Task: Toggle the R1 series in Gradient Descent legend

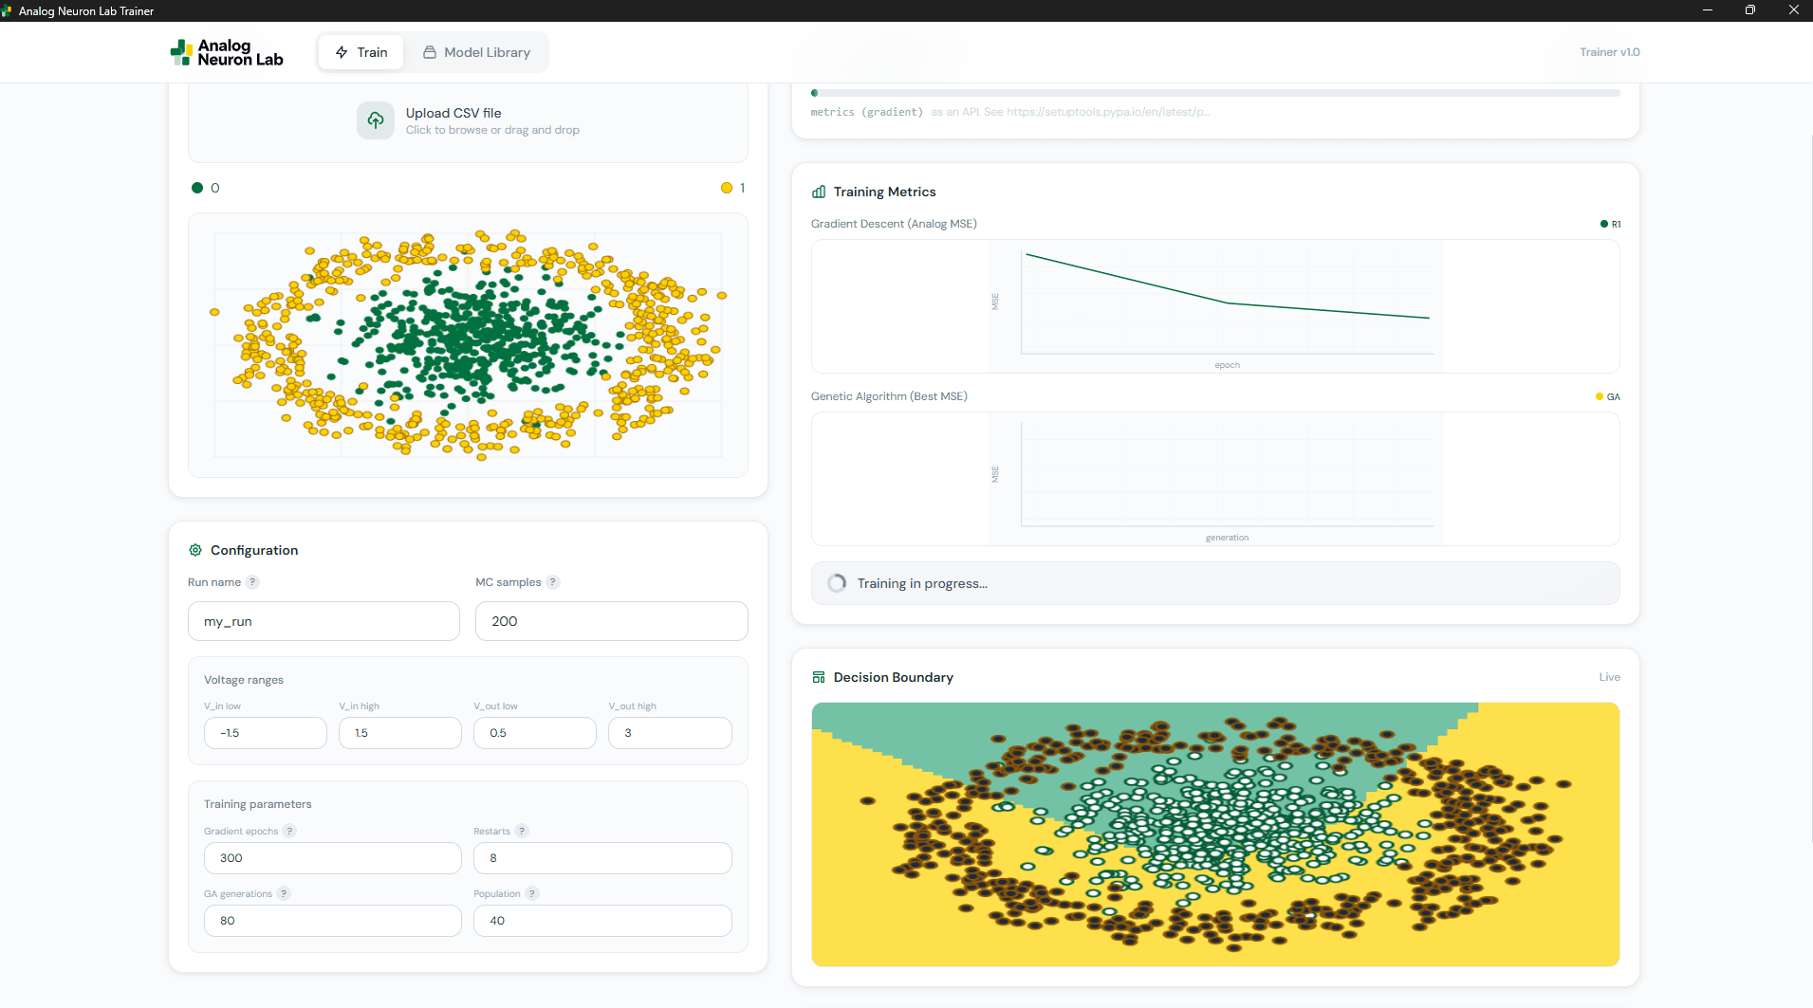Action: pyautogui.click(x=1611, y=224)
